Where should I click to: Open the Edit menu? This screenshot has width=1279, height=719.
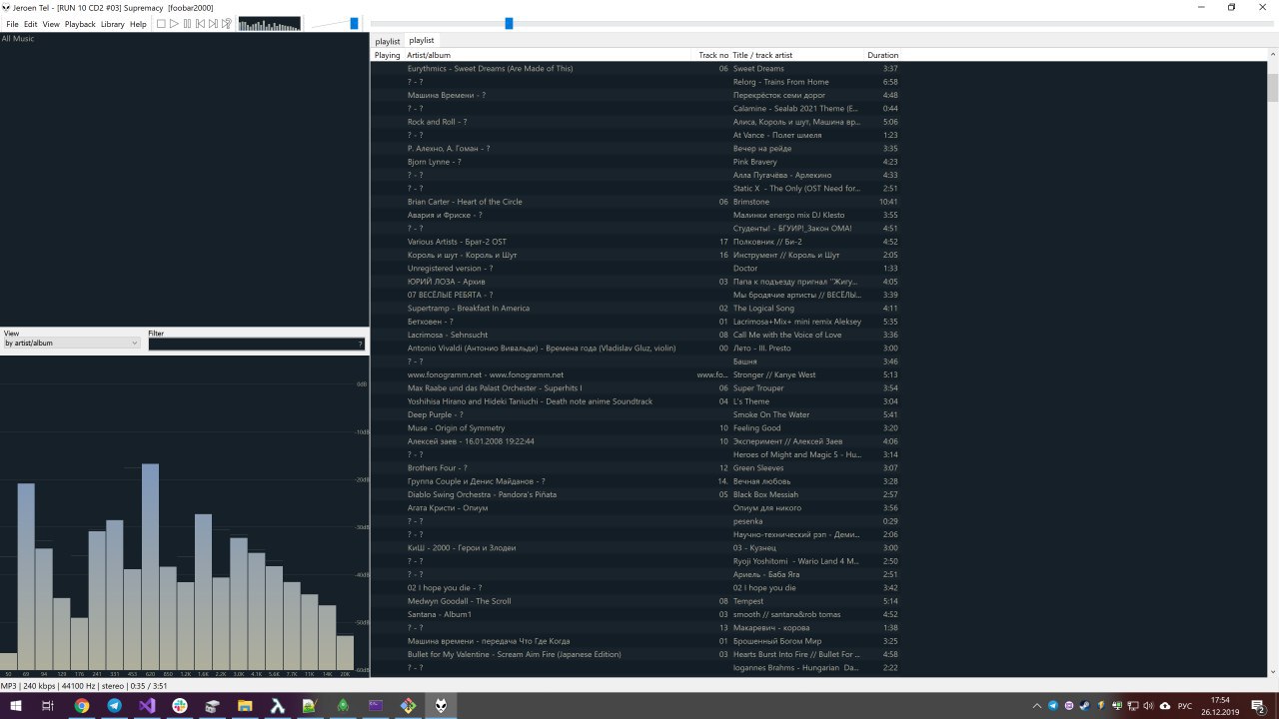coord(31,24)
